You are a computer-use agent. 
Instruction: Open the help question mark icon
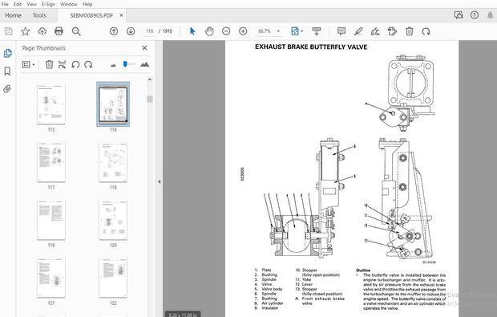point(475,15)
